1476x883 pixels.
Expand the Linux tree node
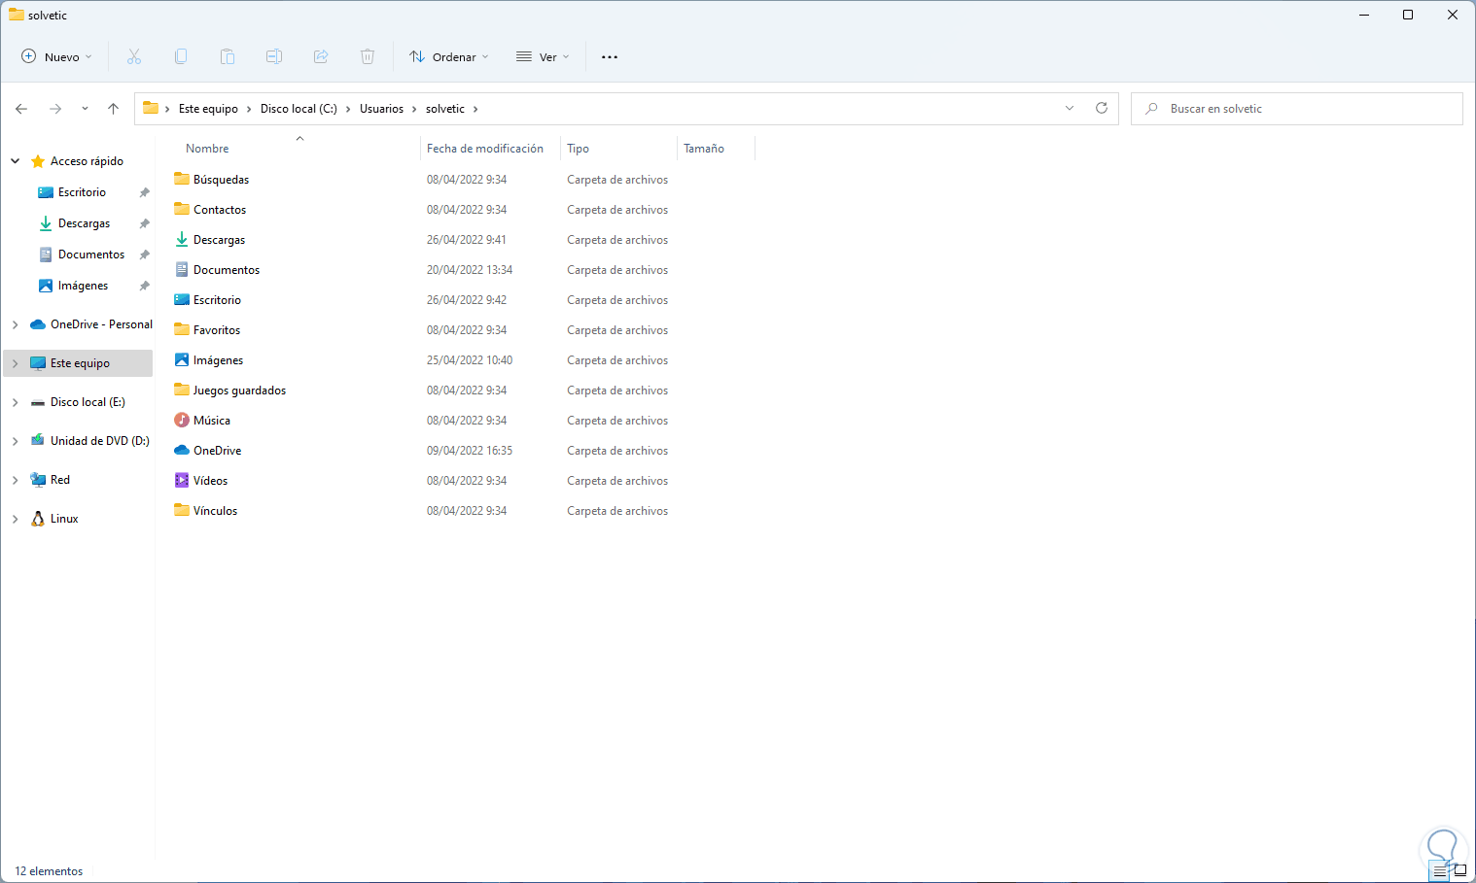pyautogui.click(x=16, y=519)
